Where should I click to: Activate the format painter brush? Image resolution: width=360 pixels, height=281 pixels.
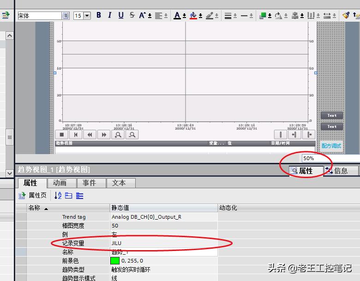point(346,15)
